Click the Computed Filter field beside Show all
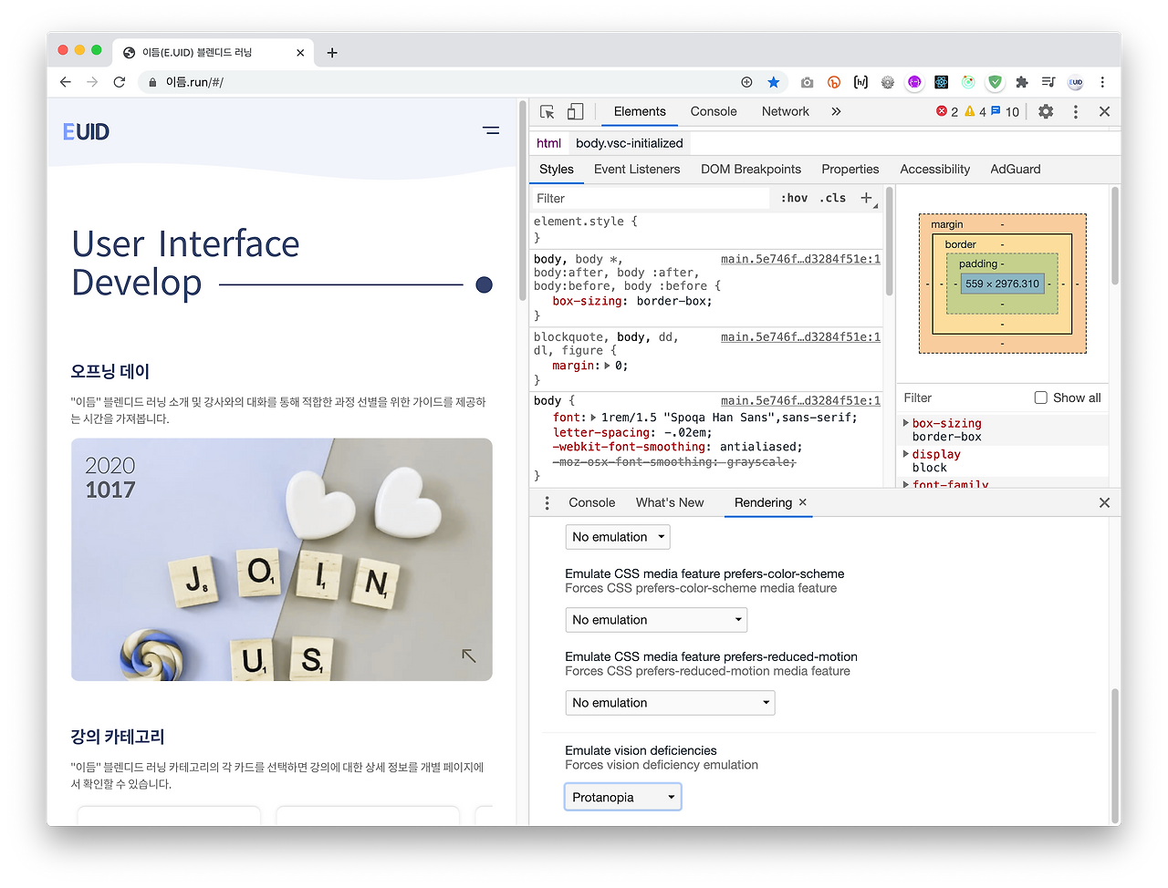The height and width of the screenshot is (888, 1168). click(963, 398)
